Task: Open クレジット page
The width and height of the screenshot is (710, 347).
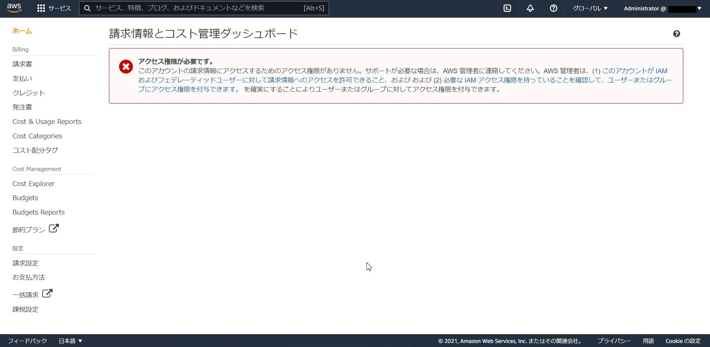Action: pyautogui.click(x=29, y=93)
